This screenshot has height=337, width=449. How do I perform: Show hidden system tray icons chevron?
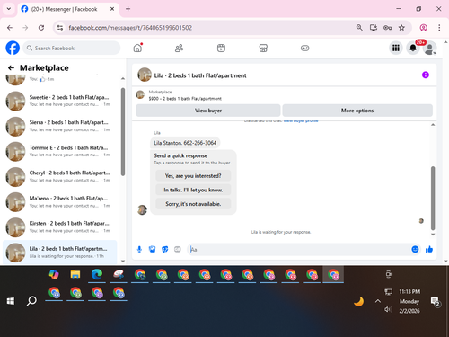pos(378,301)
